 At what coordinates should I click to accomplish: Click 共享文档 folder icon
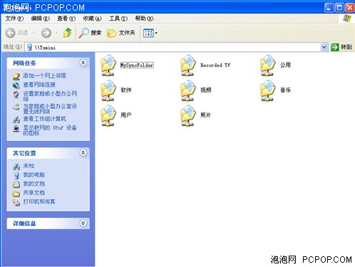(16, 194)
